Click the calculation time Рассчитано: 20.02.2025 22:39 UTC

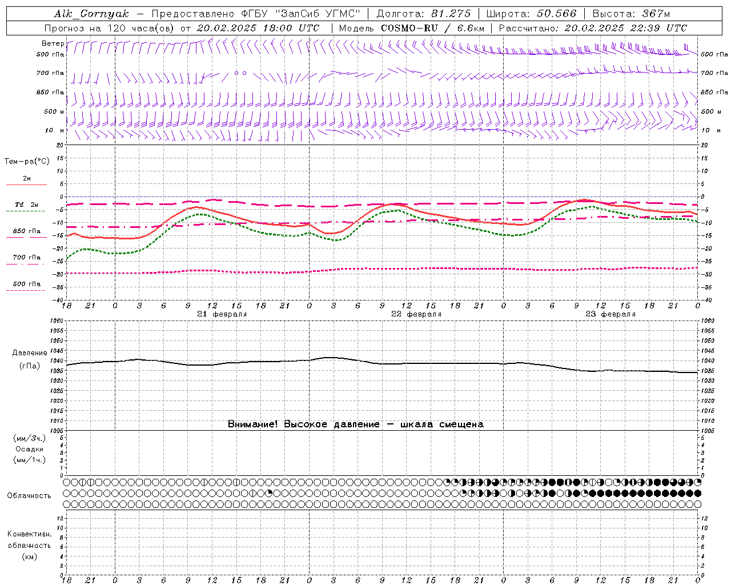coord(593,28)
